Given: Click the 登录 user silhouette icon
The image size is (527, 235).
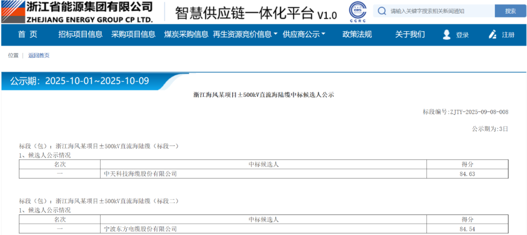Looking at the screenshot, I should (446, 35).
